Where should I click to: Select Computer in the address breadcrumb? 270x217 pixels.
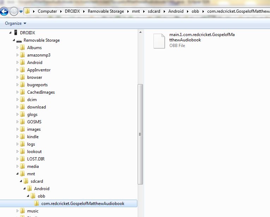pyautogui.click(x=47, y=11)
